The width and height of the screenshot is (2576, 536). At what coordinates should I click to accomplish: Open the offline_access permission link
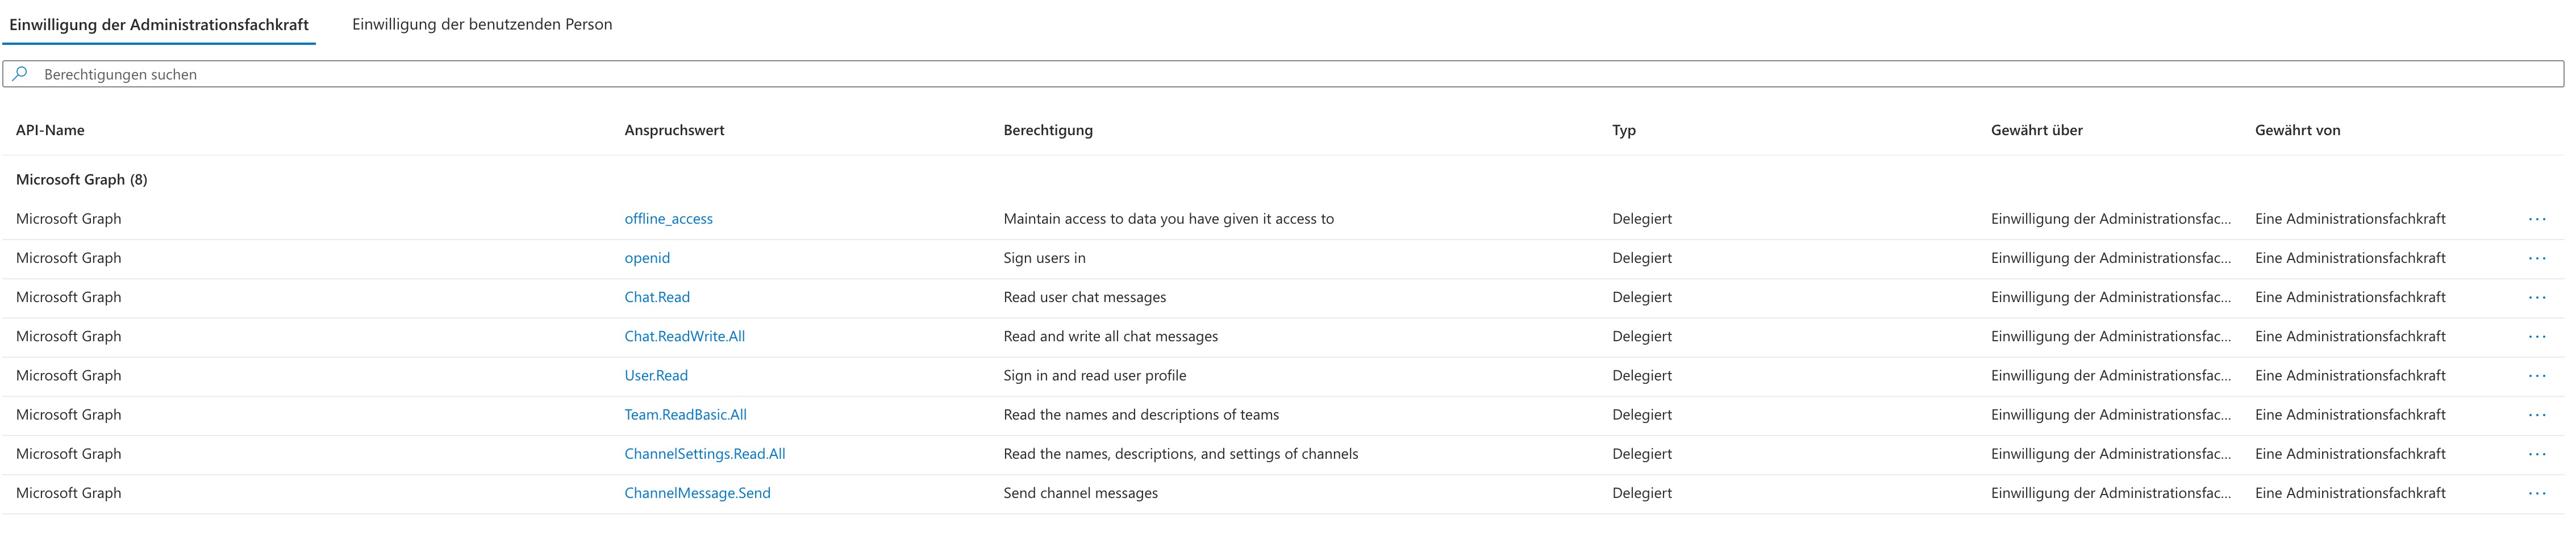(668, 219)
